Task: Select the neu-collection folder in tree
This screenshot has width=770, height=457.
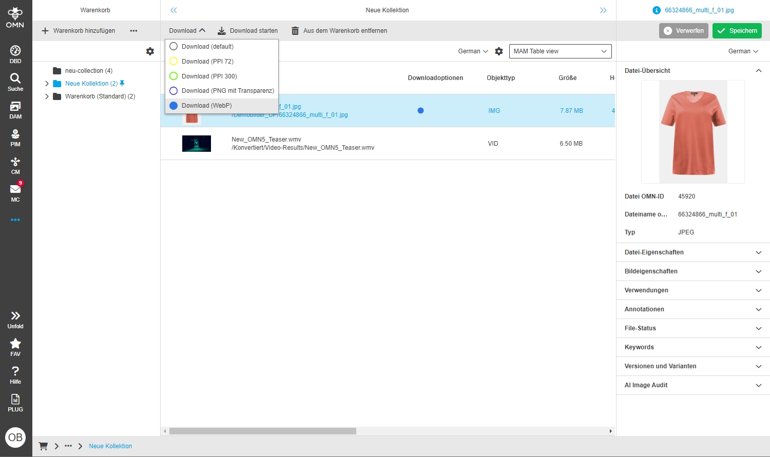Action: pyautogui.click(x=88, y=71)
